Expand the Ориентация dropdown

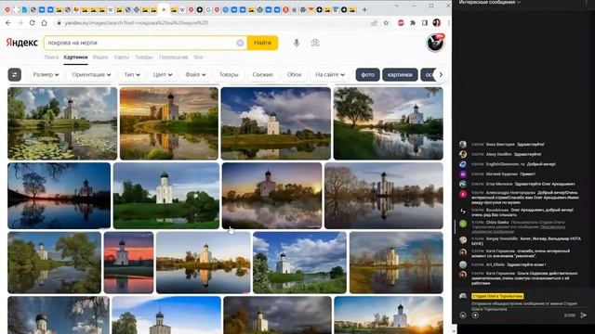tap(91, 74)
